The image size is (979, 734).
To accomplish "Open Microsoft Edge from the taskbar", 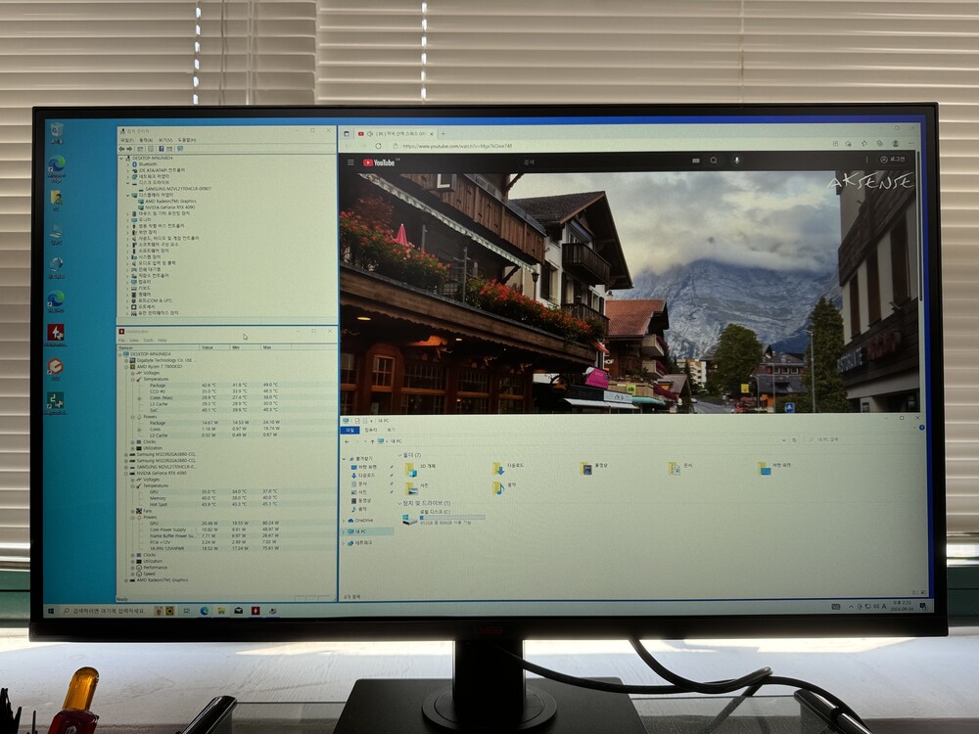I will pos(205,611).
